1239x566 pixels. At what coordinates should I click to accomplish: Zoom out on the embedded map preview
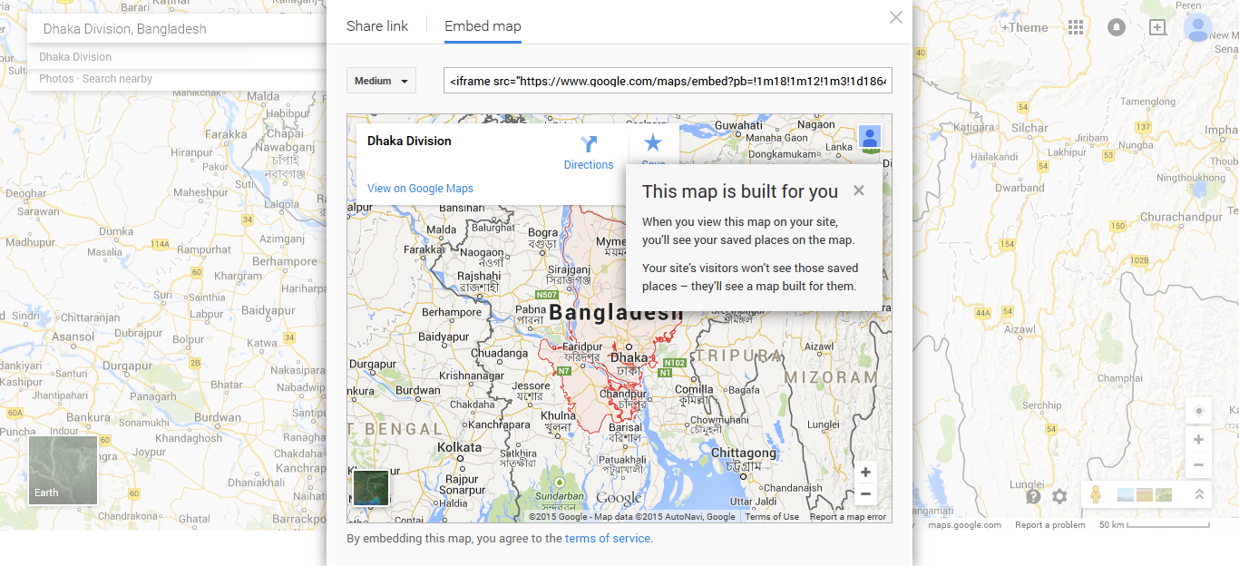point(865,493)
